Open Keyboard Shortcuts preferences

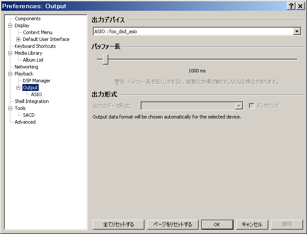[35, 46]
